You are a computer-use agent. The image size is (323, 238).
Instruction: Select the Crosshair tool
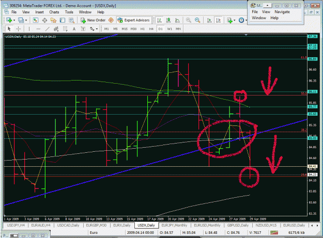18,29
